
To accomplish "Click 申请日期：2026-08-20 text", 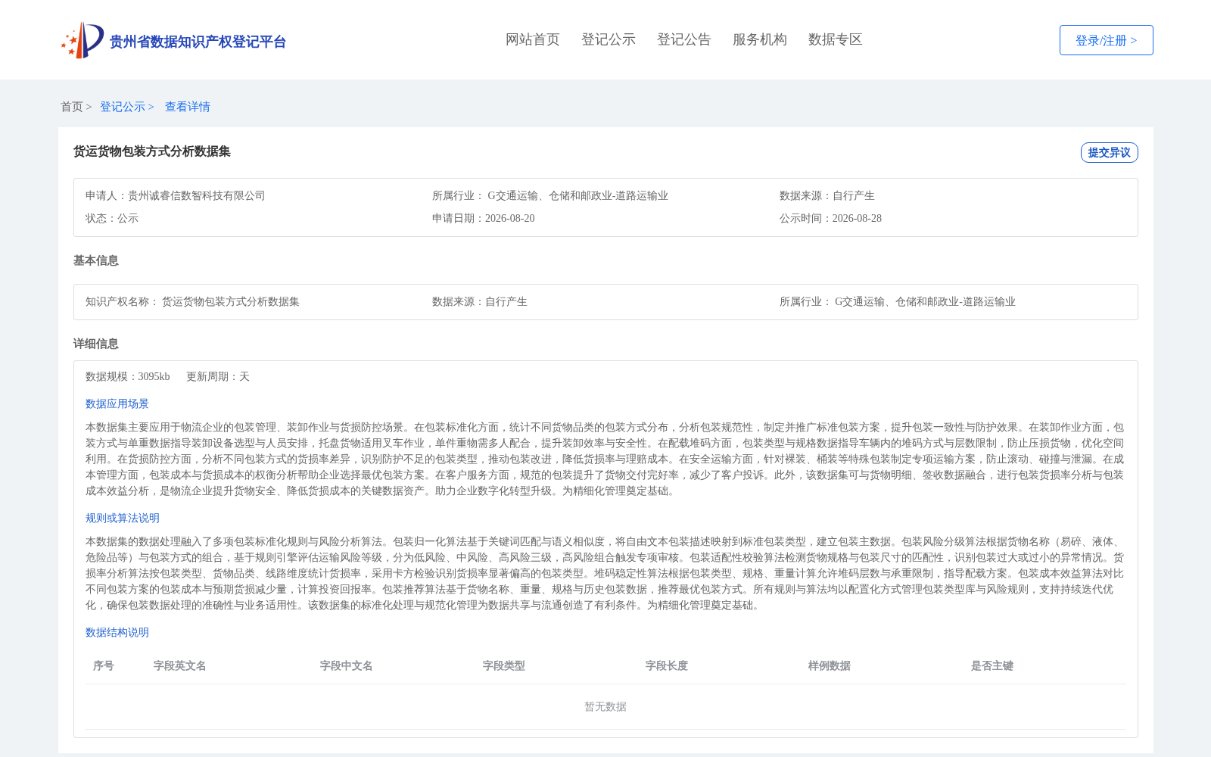I will pyautogui.click(x=484, y=218).
